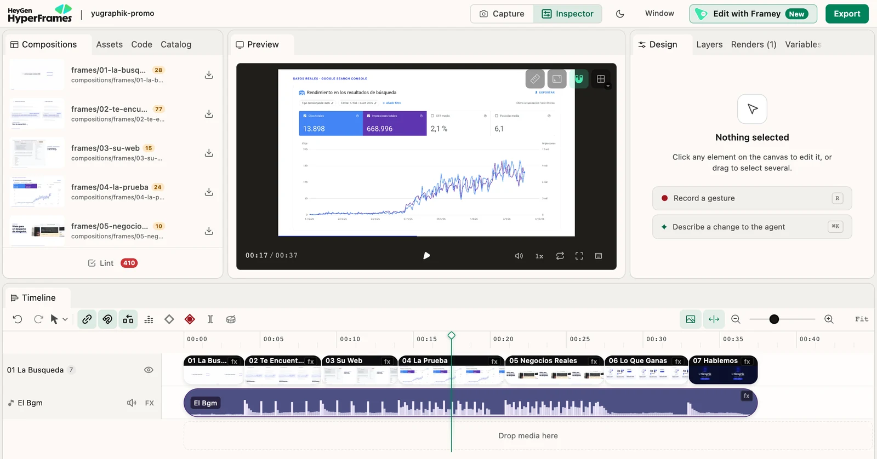Screen dimensions: 877x459
Task: Click the frame bounds icon on preview
Action: (557, 79)
